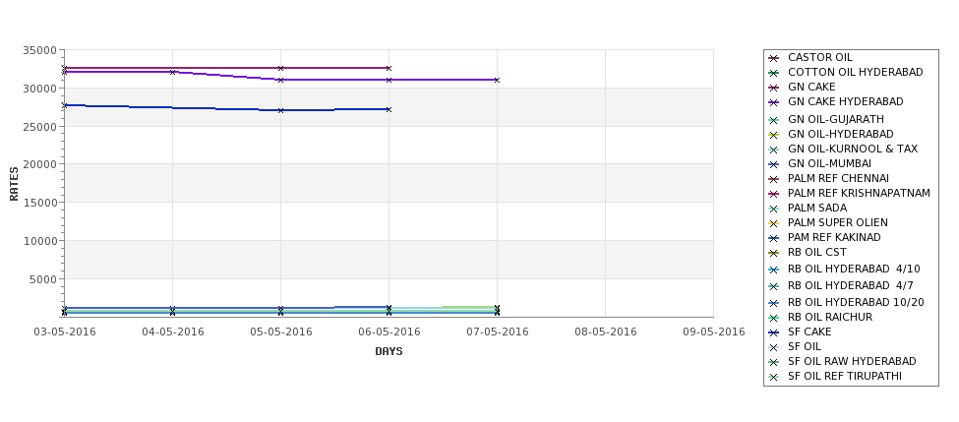Click the COTTON OIL HYDERABAD legend marker
959x422 pixels.
tap(774, 73)
